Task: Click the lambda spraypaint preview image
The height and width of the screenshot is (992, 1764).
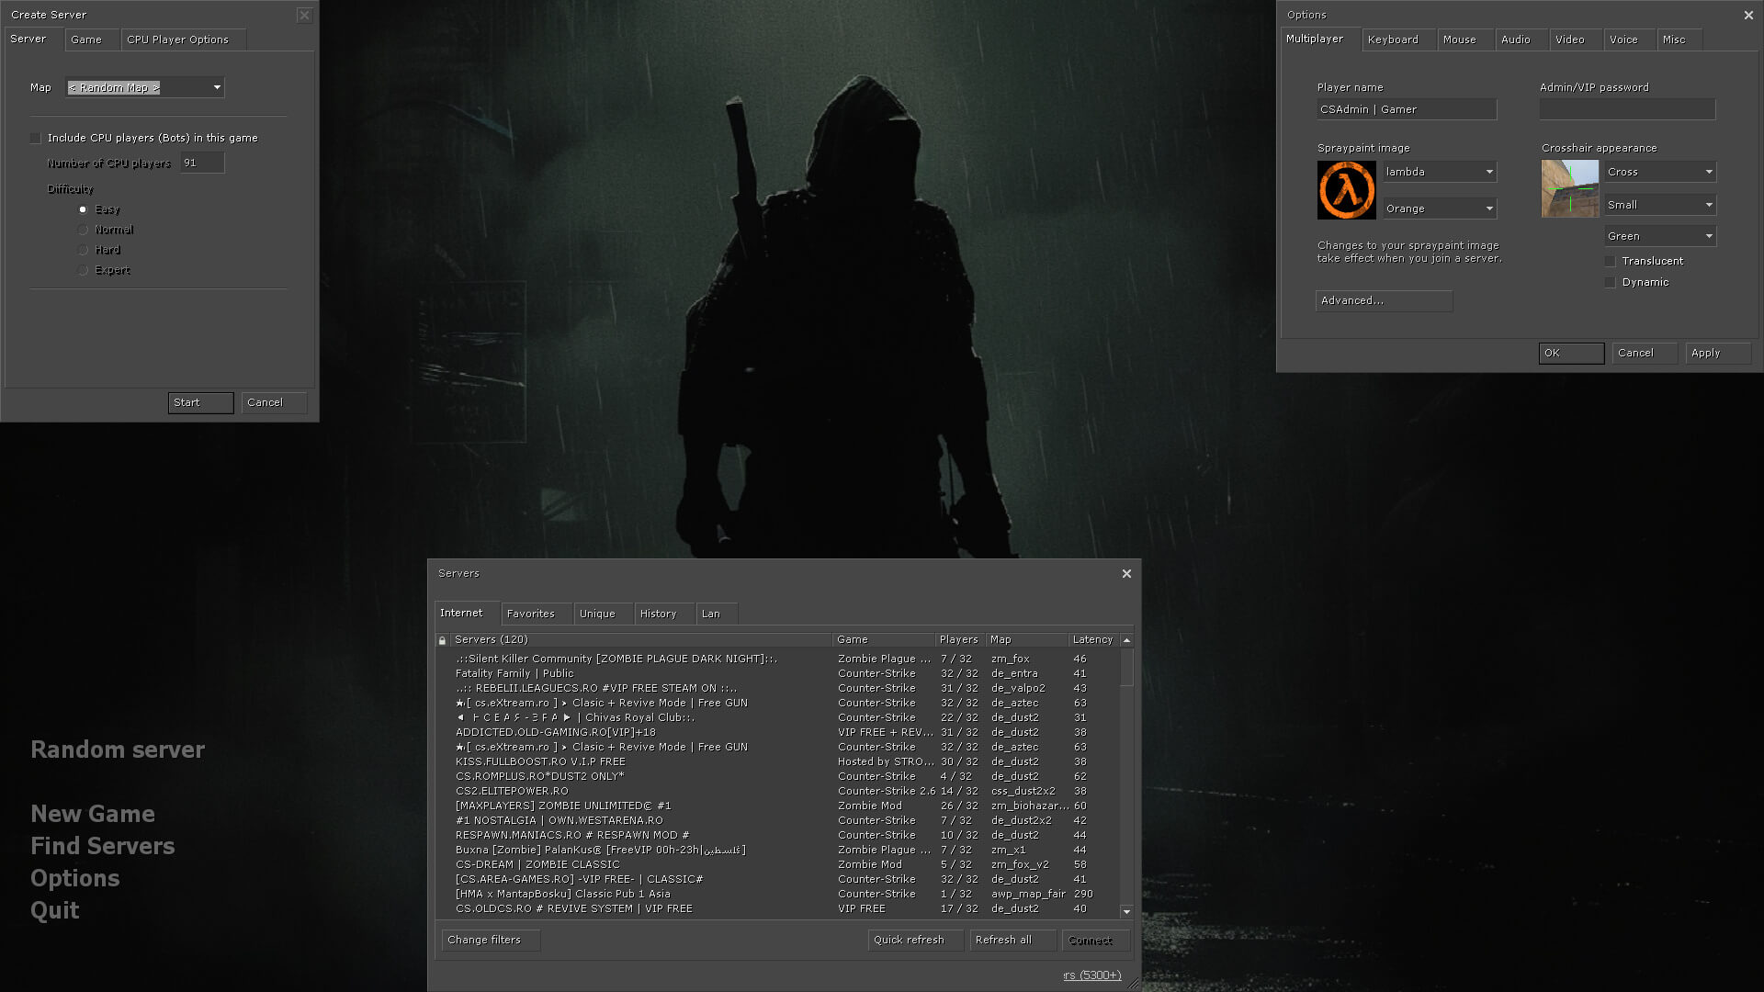Action: (x=1346, y=190)
